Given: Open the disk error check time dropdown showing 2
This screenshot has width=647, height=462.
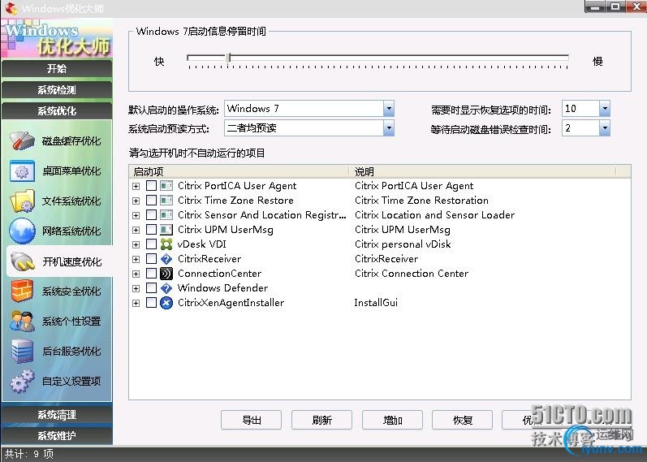Looking at the screenshot, I should click(605, 128).
